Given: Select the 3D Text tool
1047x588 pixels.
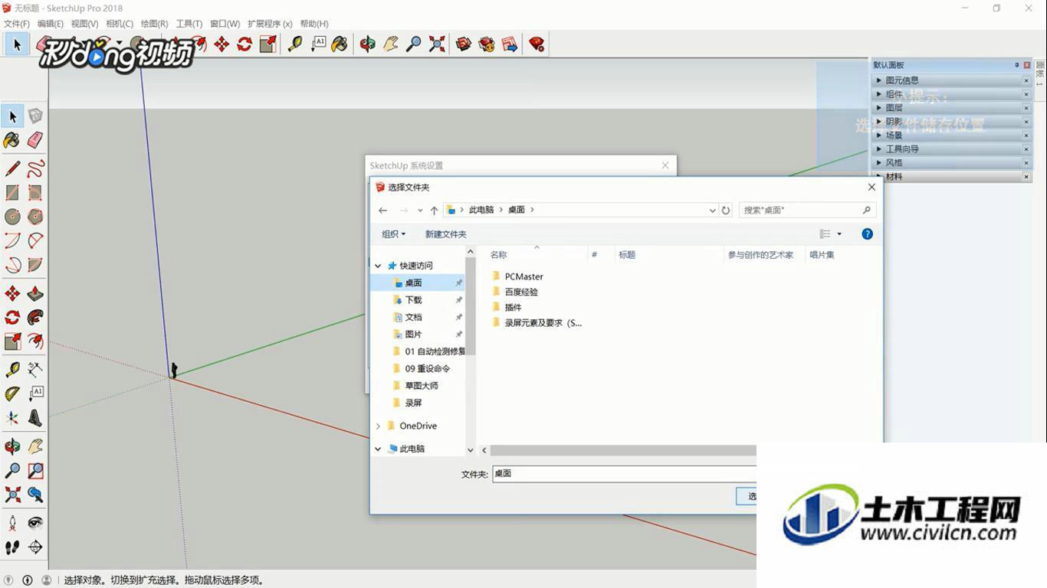Looking at the screenshot, I should click(35, 418).
